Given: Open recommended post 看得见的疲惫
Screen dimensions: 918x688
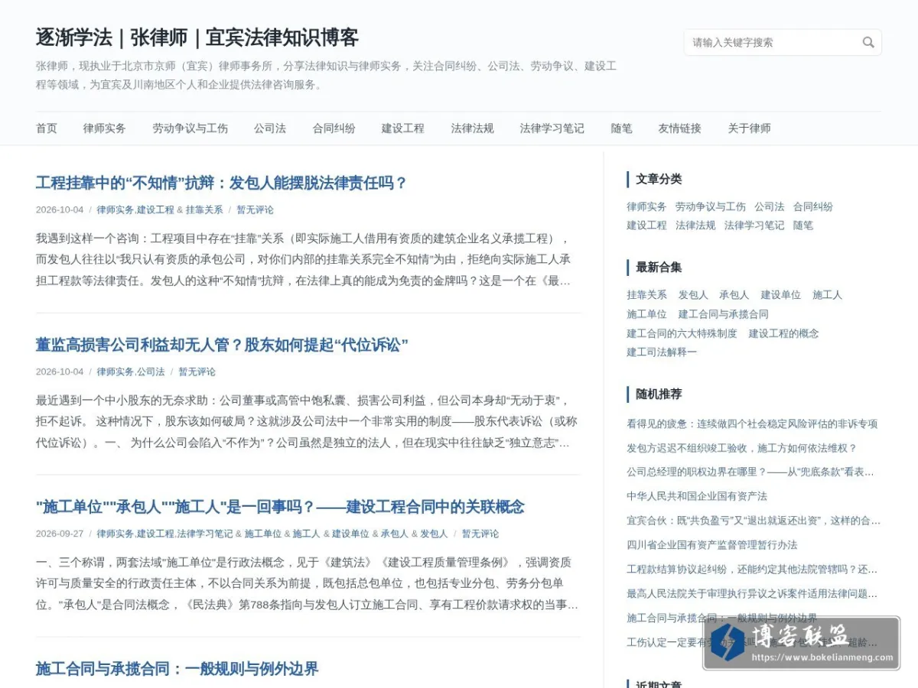Looking at the screenshot, I should tap(752, 424).
